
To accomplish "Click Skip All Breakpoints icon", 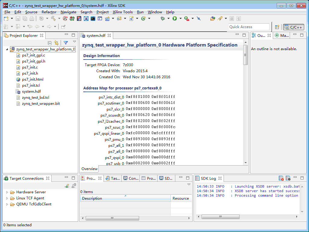I will [x=199, y=18].
